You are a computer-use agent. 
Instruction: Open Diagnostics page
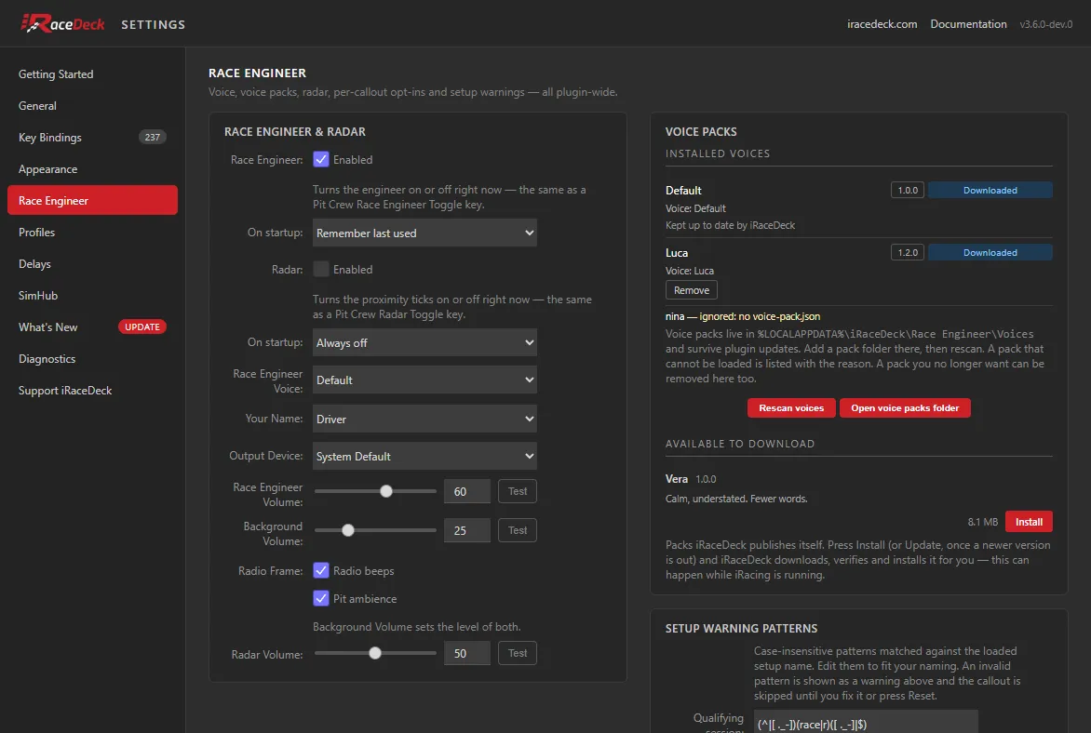pyautogui.click(x=92, y=359)
